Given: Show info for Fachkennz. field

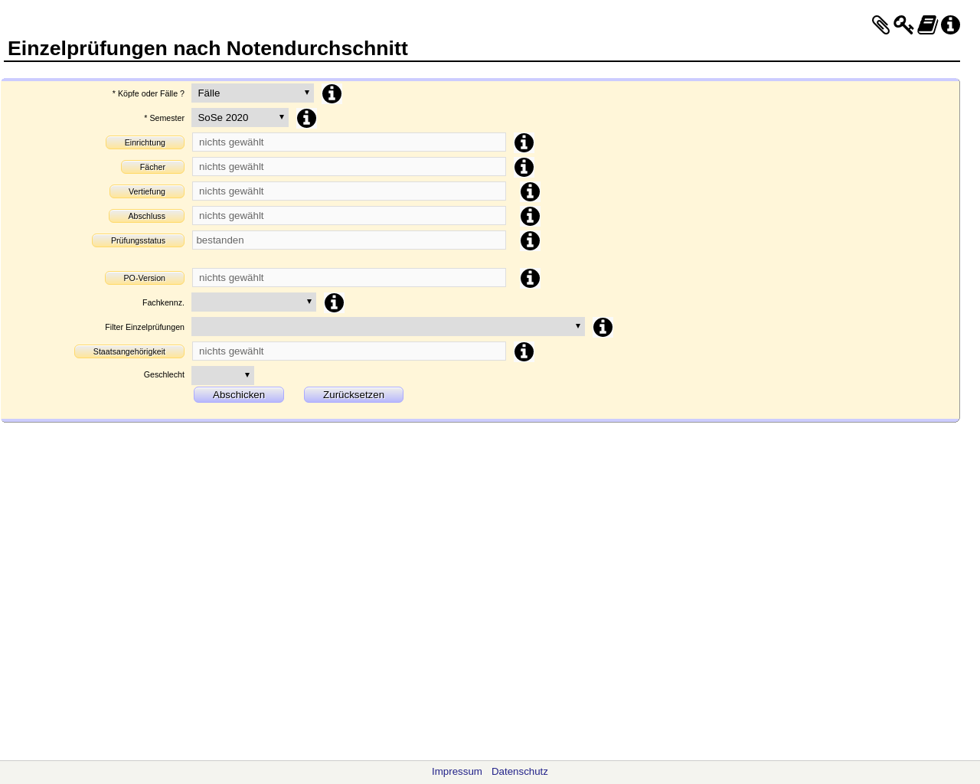Looking at the screenshot, I should coord(334,302).
